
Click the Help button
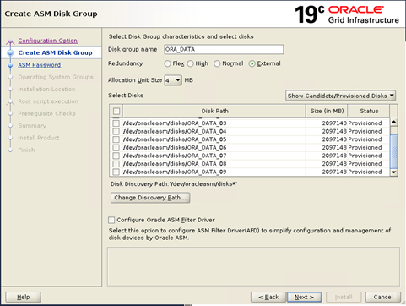pyautogui.click(x=24, y=297)
